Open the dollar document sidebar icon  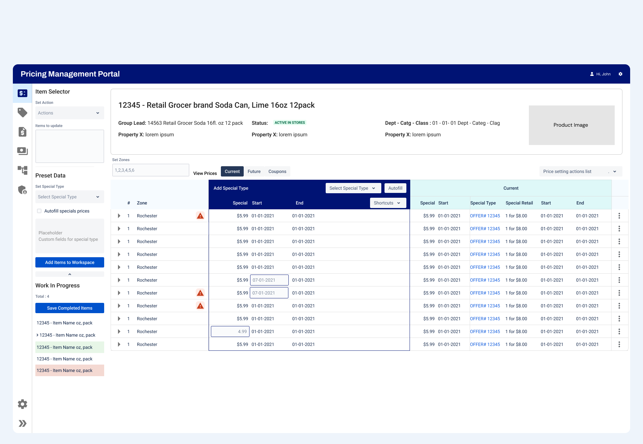point(23,132)
